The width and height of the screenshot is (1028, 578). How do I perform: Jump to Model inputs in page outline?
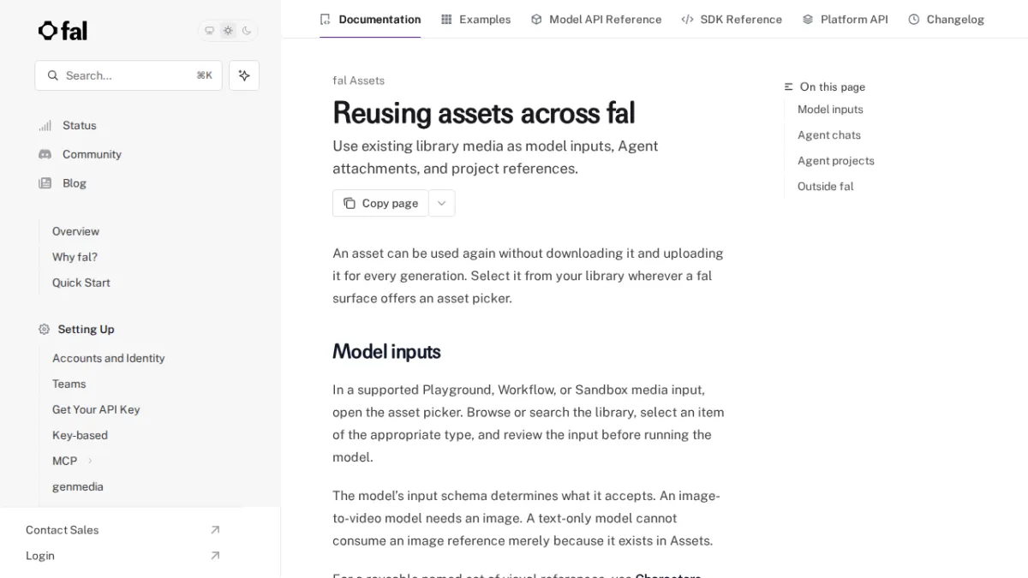pos(830,110)
